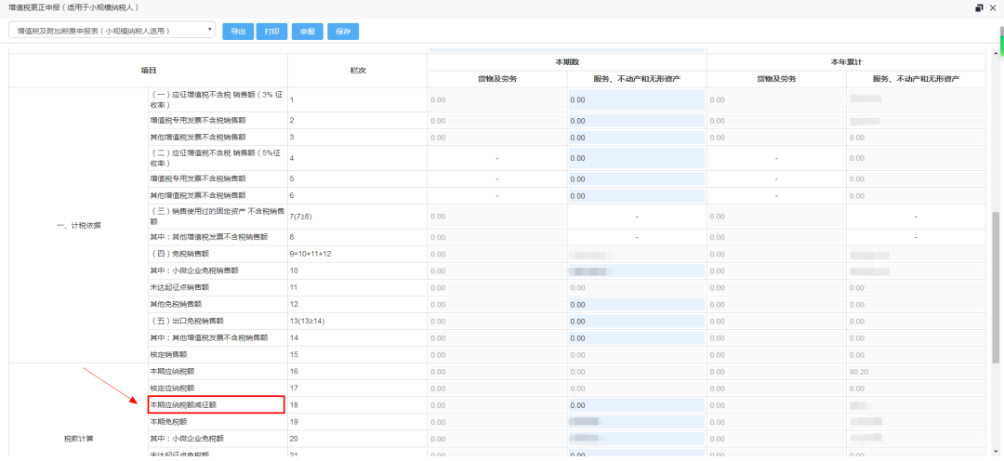Click the 保存 button
This screenshot has width=1004, height=461.
(343, 32)
